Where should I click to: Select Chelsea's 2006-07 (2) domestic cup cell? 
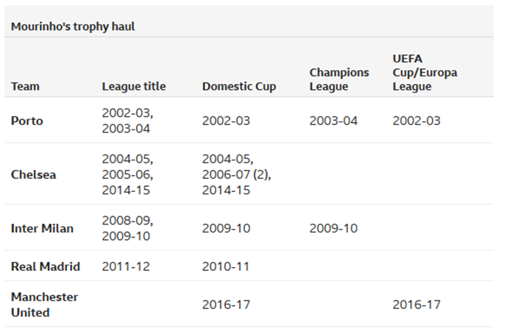click(x=236, y=174)
